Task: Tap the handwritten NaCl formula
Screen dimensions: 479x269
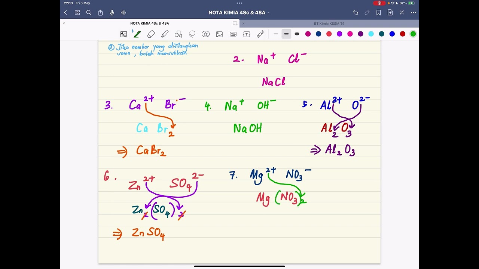Action: (274, 82)
